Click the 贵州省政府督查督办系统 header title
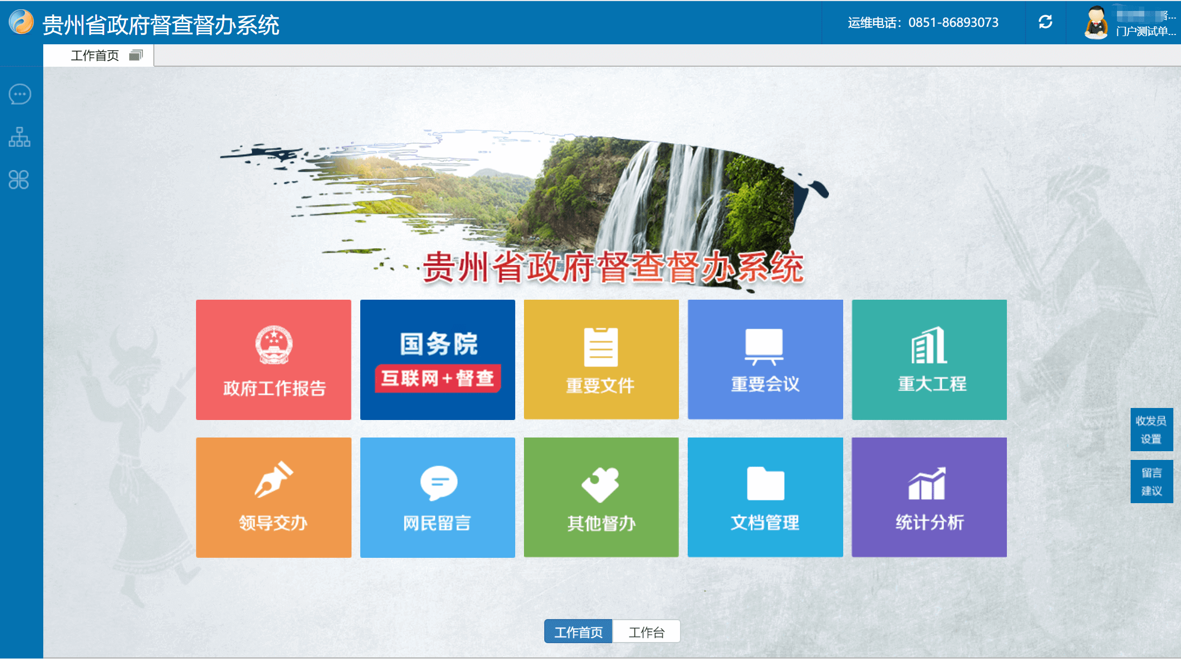This screenshot has width=1181, height=659. (x=161, y=25)
